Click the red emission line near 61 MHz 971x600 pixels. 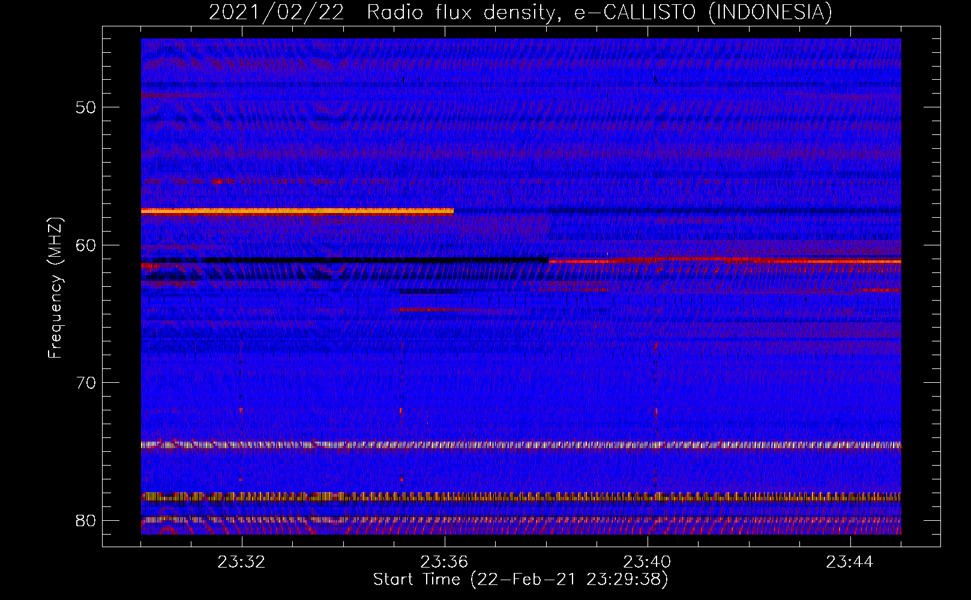pos(724,260)
